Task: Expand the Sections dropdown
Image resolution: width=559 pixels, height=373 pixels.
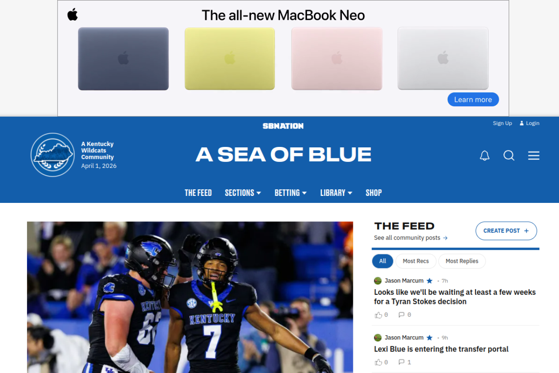Action: point(243,193)
